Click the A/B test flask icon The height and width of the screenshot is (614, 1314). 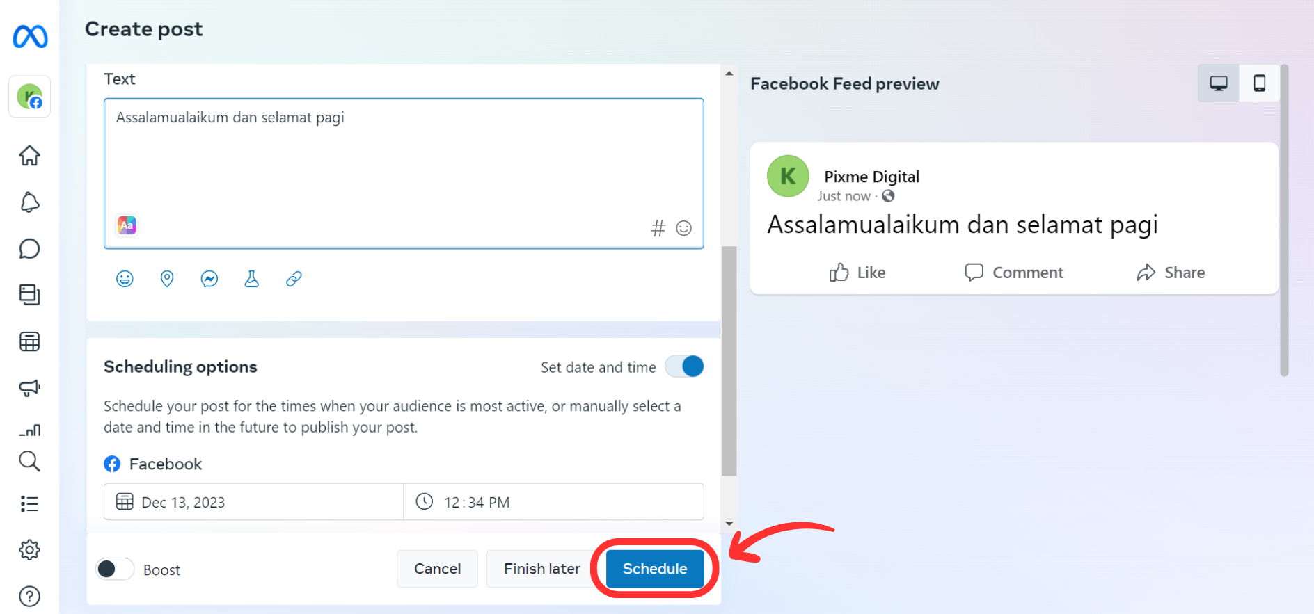pyautogui.click(x=251, y=279)
